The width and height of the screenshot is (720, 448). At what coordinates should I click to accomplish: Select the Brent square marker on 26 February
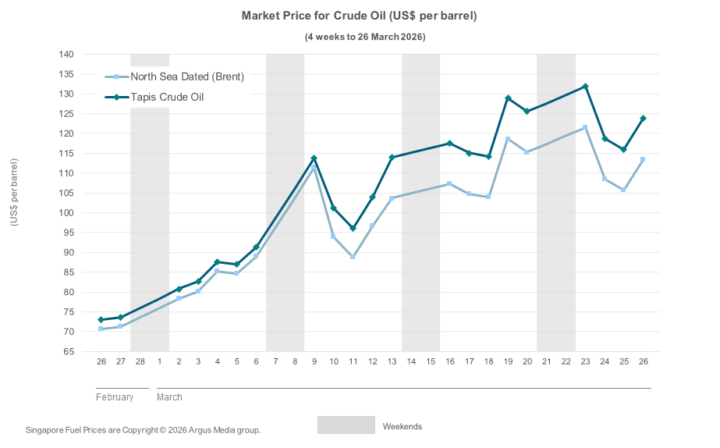click(x=101, y=329)
